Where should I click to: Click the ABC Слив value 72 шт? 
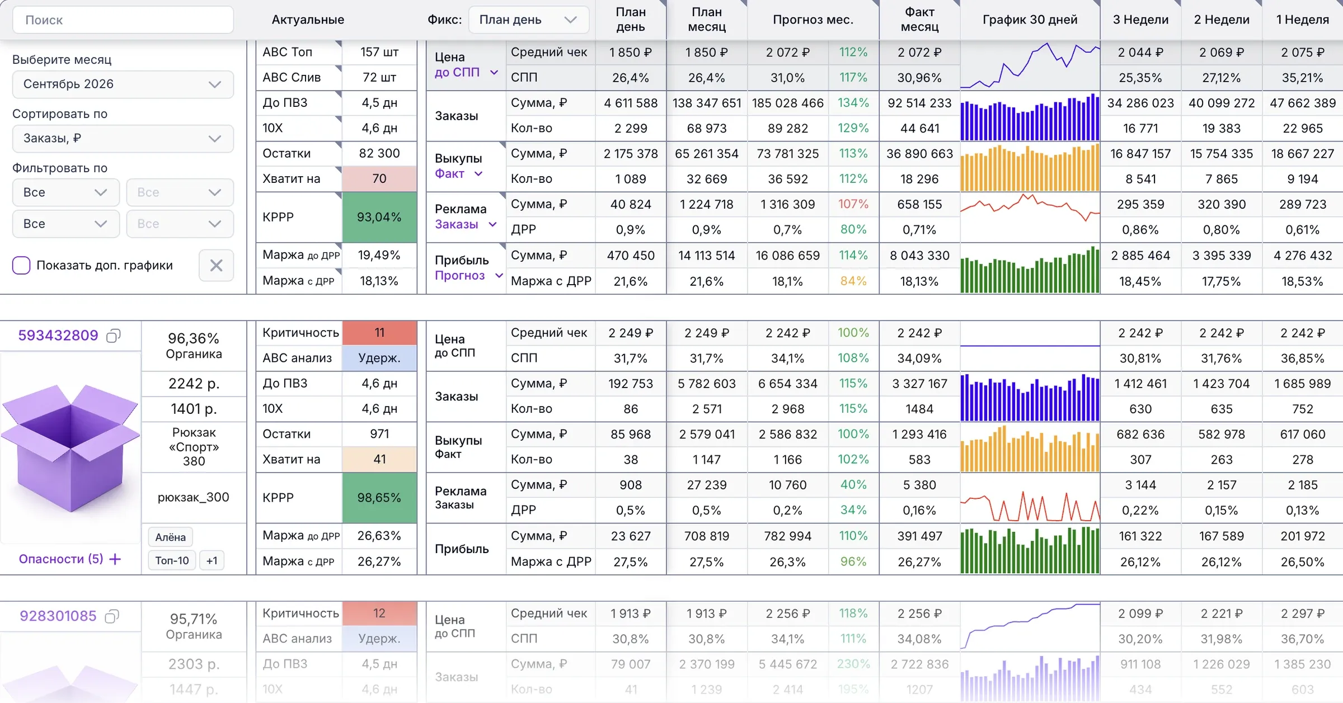point(379,77)
